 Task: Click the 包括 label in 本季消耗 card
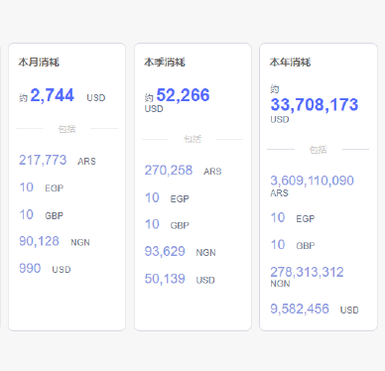[192, 139]
